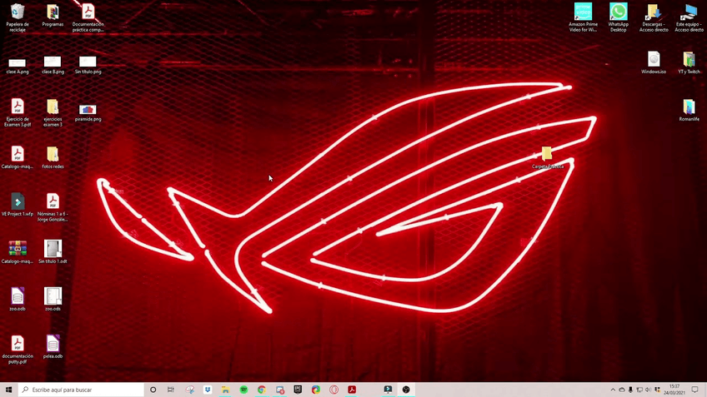Open File Explorer from the taskbar
707x397 pixels.
coord(225,390)
